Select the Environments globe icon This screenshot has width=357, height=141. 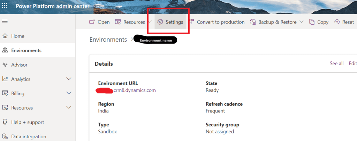pos(5,50)
